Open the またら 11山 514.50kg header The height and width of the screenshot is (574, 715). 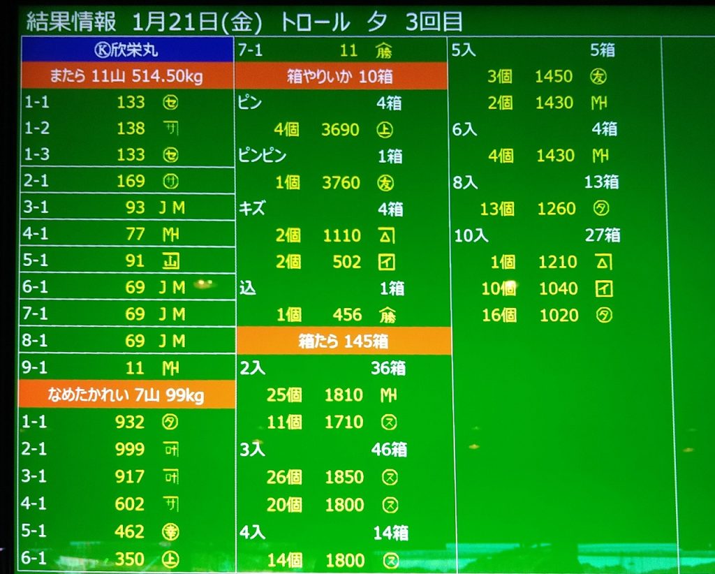click(126, 76)
